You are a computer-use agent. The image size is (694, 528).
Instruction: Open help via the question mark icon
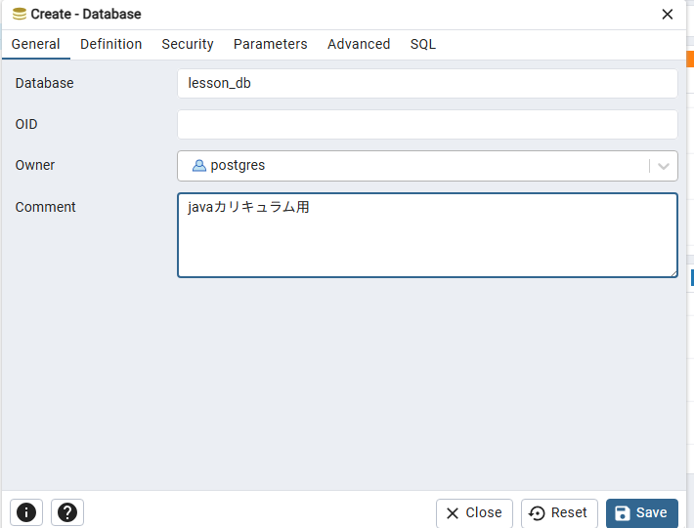pos(67,512)
